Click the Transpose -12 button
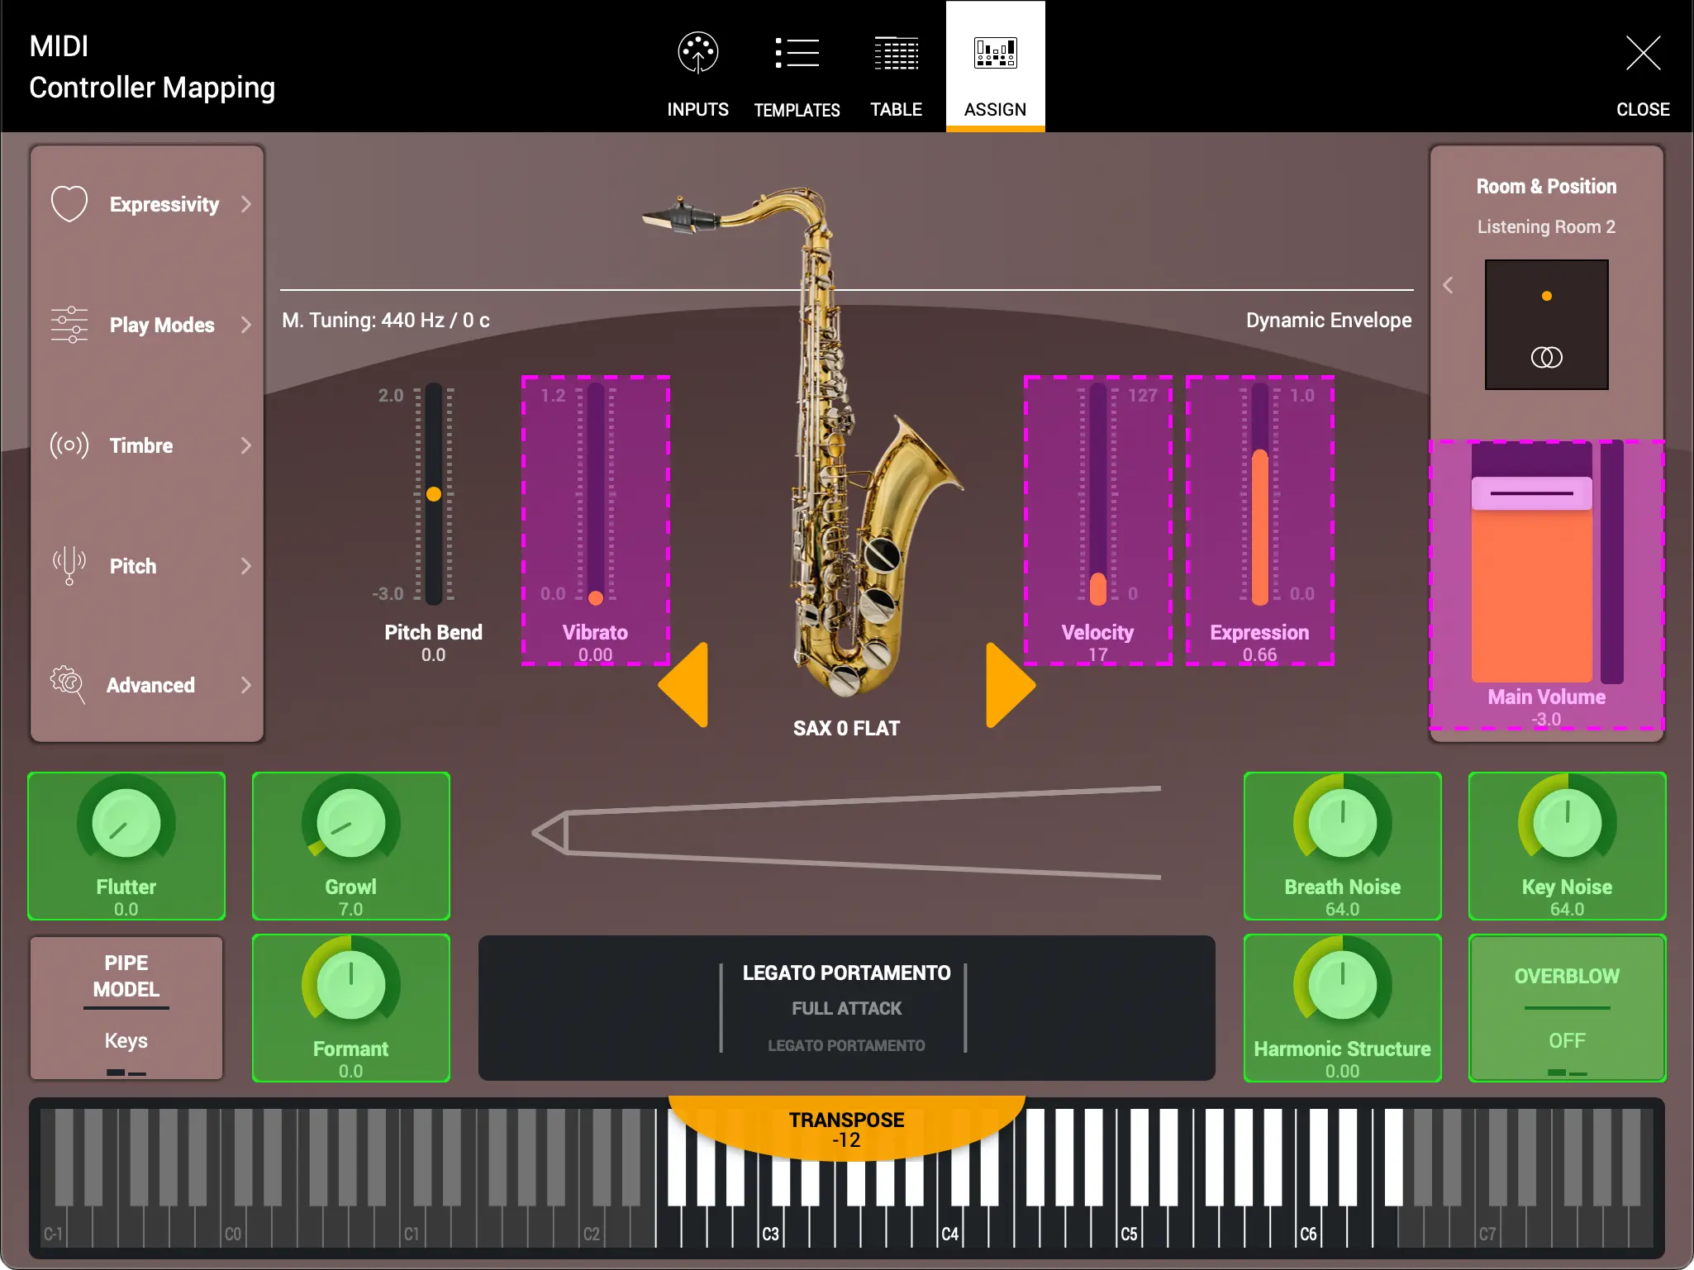Viewport: 1694px width, 1270px height. click(846, 1129)
